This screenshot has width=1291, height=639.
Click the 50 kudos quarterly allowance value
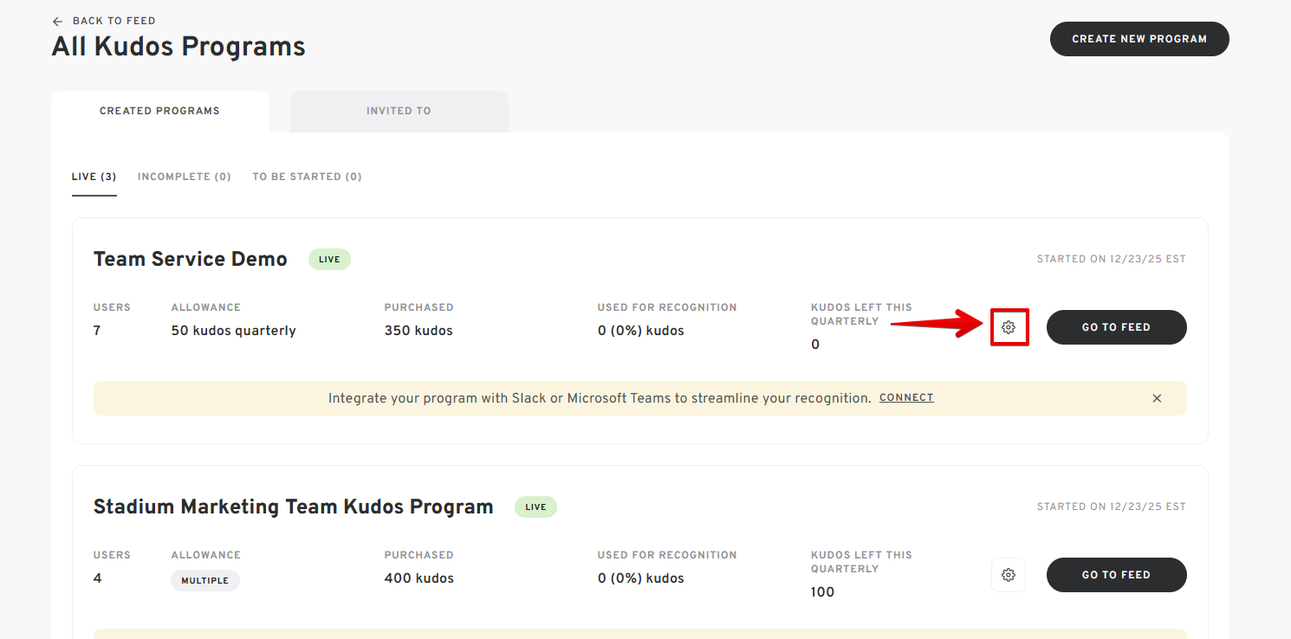[233, 331]
